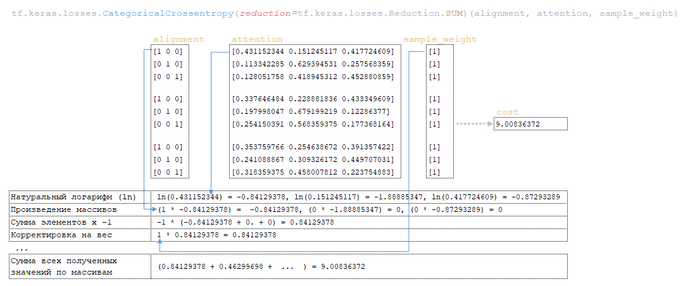
Task: Click attention row starting with 0.128051758
Action: coord(313,77)
